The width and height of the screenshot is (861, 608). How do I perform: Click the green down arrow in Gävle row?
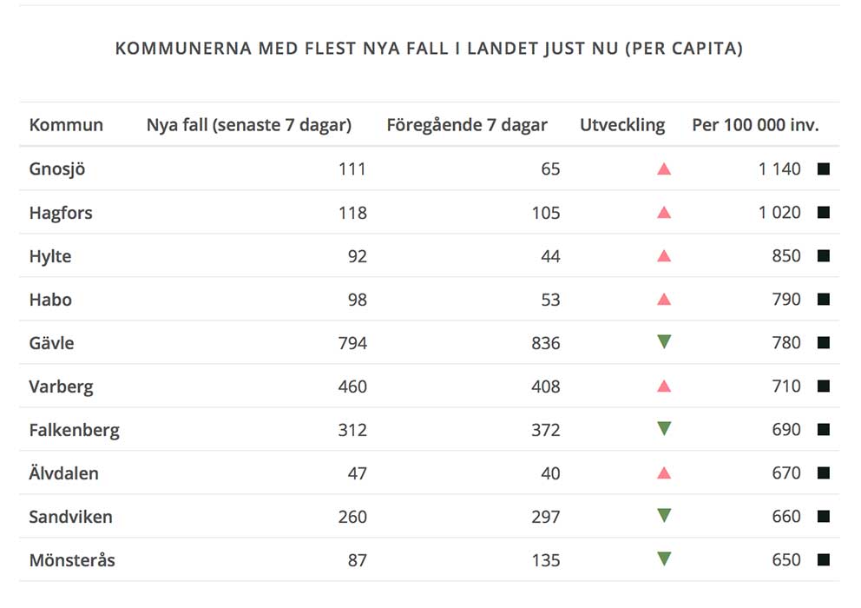coord(664,342)
